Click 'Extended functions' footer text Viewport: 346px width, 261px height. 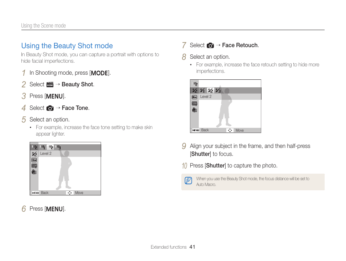pos(169,247)
